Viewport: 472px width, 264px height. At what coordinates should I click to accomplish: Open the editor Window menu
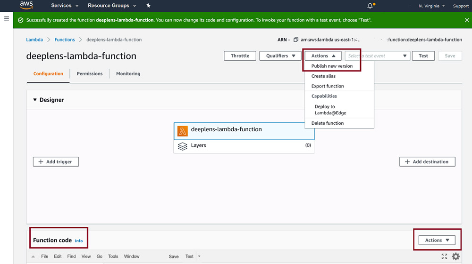point(132,256)
